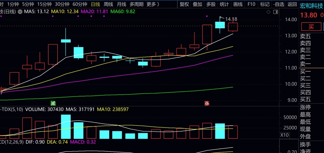This screenshot has width=324, height=153.
Task: Click the MA5: 13.12 indicator label
Action: (36, 12)
